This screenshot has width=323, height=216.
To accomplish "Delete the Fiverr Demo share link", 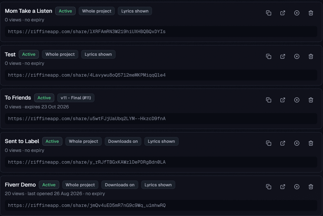I will 311,187.
